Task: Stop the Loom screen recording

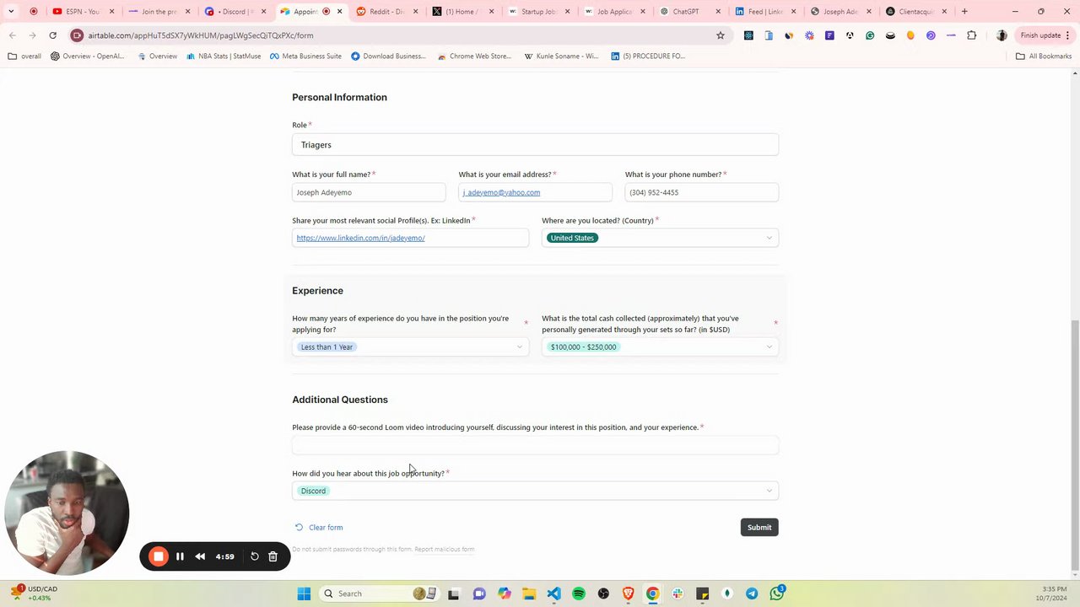Action: (159, 556)
